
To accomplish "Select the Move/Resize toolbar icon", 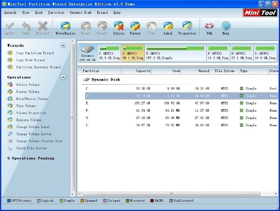I will (x=65, y=26).
